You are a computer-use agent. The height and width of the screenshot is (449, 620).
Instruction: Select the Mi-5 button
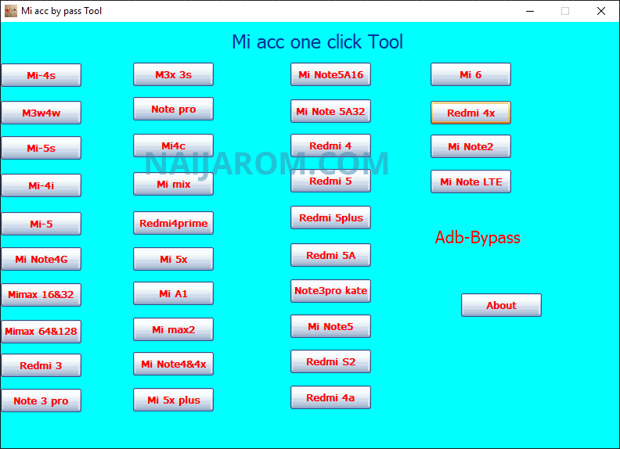(x=41, y=224)
